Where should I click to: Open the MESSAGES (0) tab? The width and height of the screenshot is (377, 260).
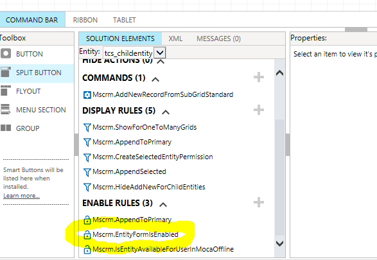(x=218, y=39)
